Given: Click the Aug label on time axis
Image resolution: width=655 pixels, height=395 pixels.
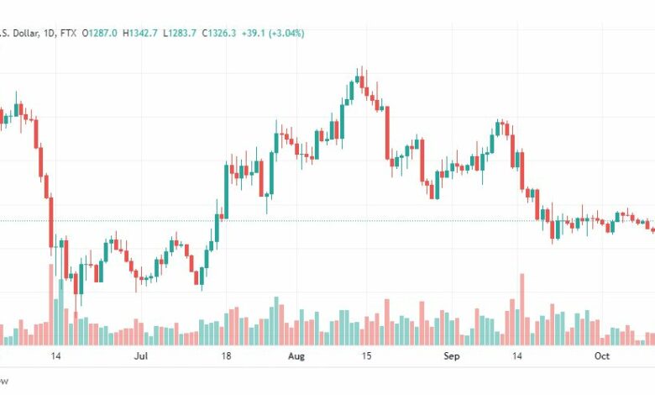Looking at the screenshot, I should pyautogui.click(x=296, y=356).
